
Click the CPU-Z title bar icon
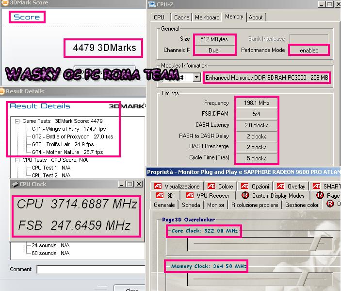(x=151, y=5)
